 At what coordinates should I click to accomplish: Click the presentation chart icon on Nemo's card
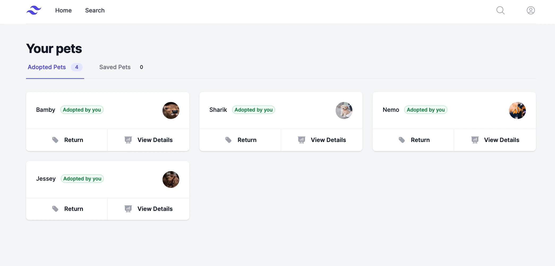click(x=475, y=140)
